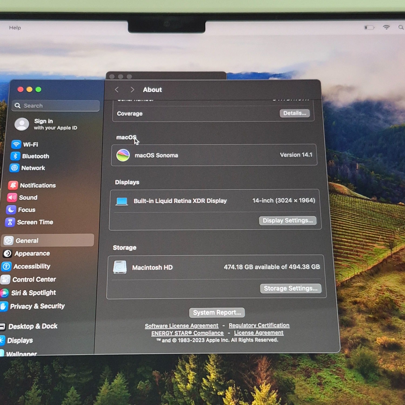Open Notifications bell icon
The height and width of the screenshot is (405, 405).
point(13,185)
